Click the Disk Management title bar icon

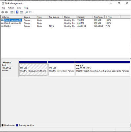click(x=3, y=3)
